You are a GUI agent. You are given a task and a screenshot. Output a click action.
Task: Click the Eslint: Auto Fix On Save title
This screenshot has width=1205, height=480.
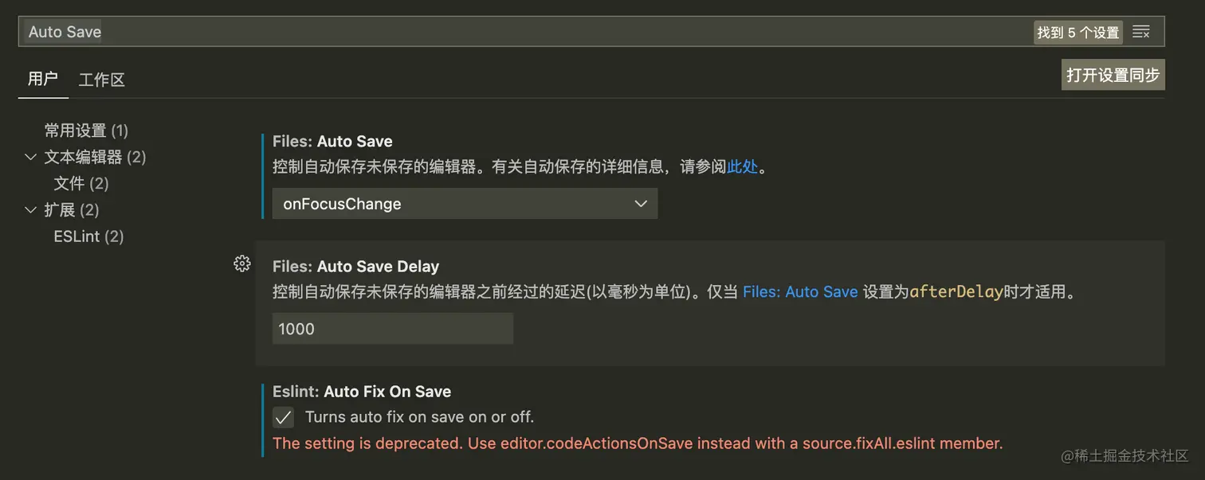click(x=362, y=392)
